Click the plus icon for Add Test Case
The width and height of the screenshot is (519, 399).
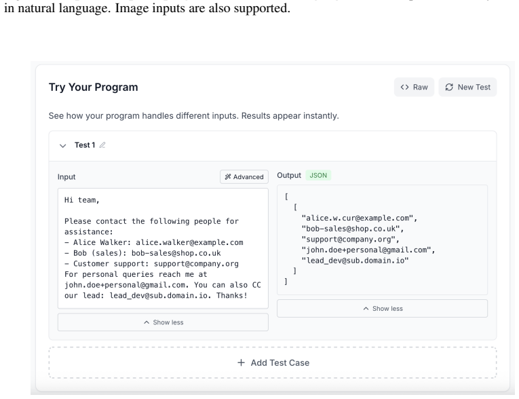[242, 362]
